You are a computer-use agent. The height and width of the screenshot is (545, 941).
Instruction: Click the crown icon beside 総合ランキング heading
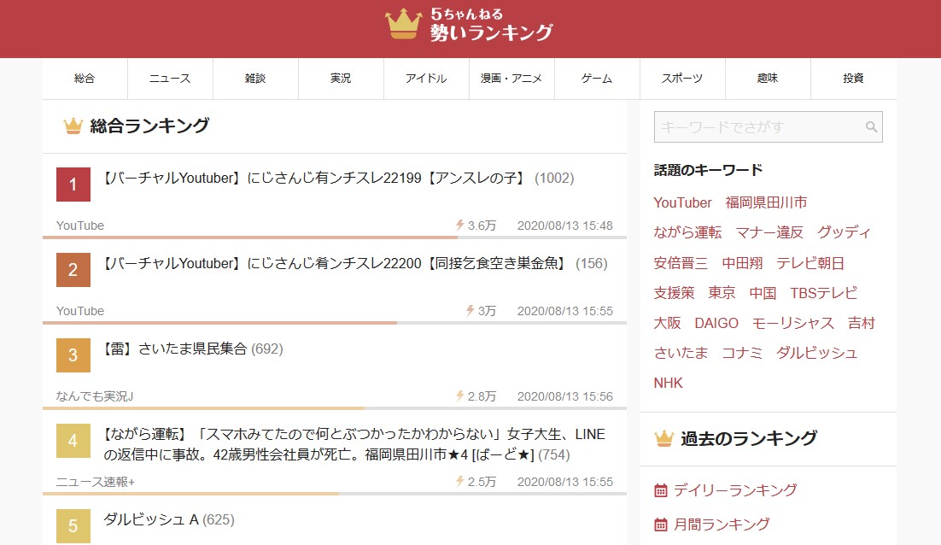(73, 126)
